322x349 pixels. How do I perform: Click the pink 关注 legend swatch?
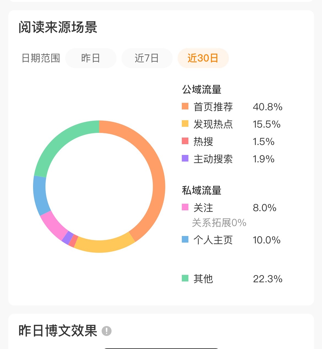(185, 207)
